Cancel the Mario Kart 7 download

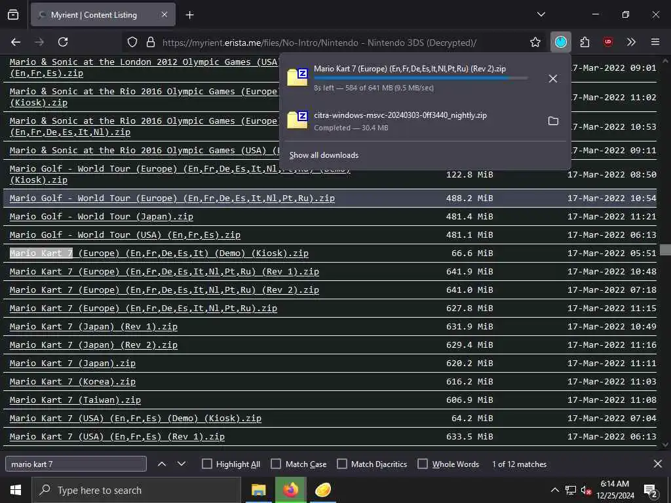[553, 79]
